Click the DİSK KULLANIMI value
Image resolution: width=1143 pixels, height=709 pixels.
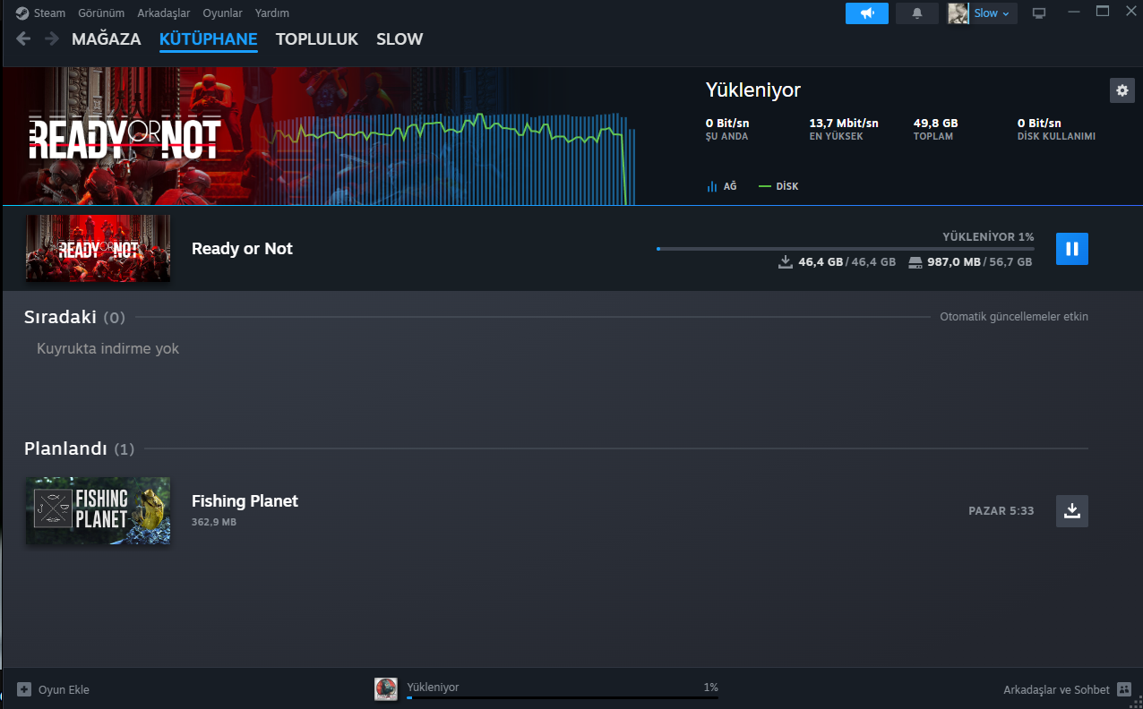(x=1039, y=123)
